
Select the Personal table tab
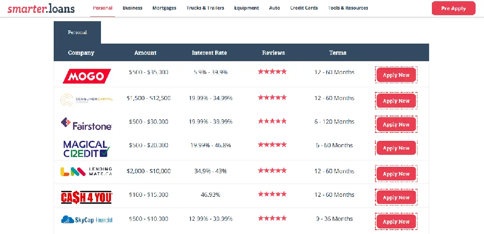click(x=77, y=32)
